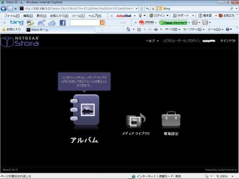This screenshot has width=239, height=179.
Task: Click the Powered by footer link
Action: (221, 170)
